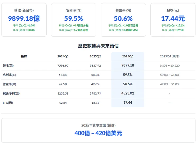
Task: Click gross margin YoY +1.7個百分點 text
Action: (x=74, y=30)
